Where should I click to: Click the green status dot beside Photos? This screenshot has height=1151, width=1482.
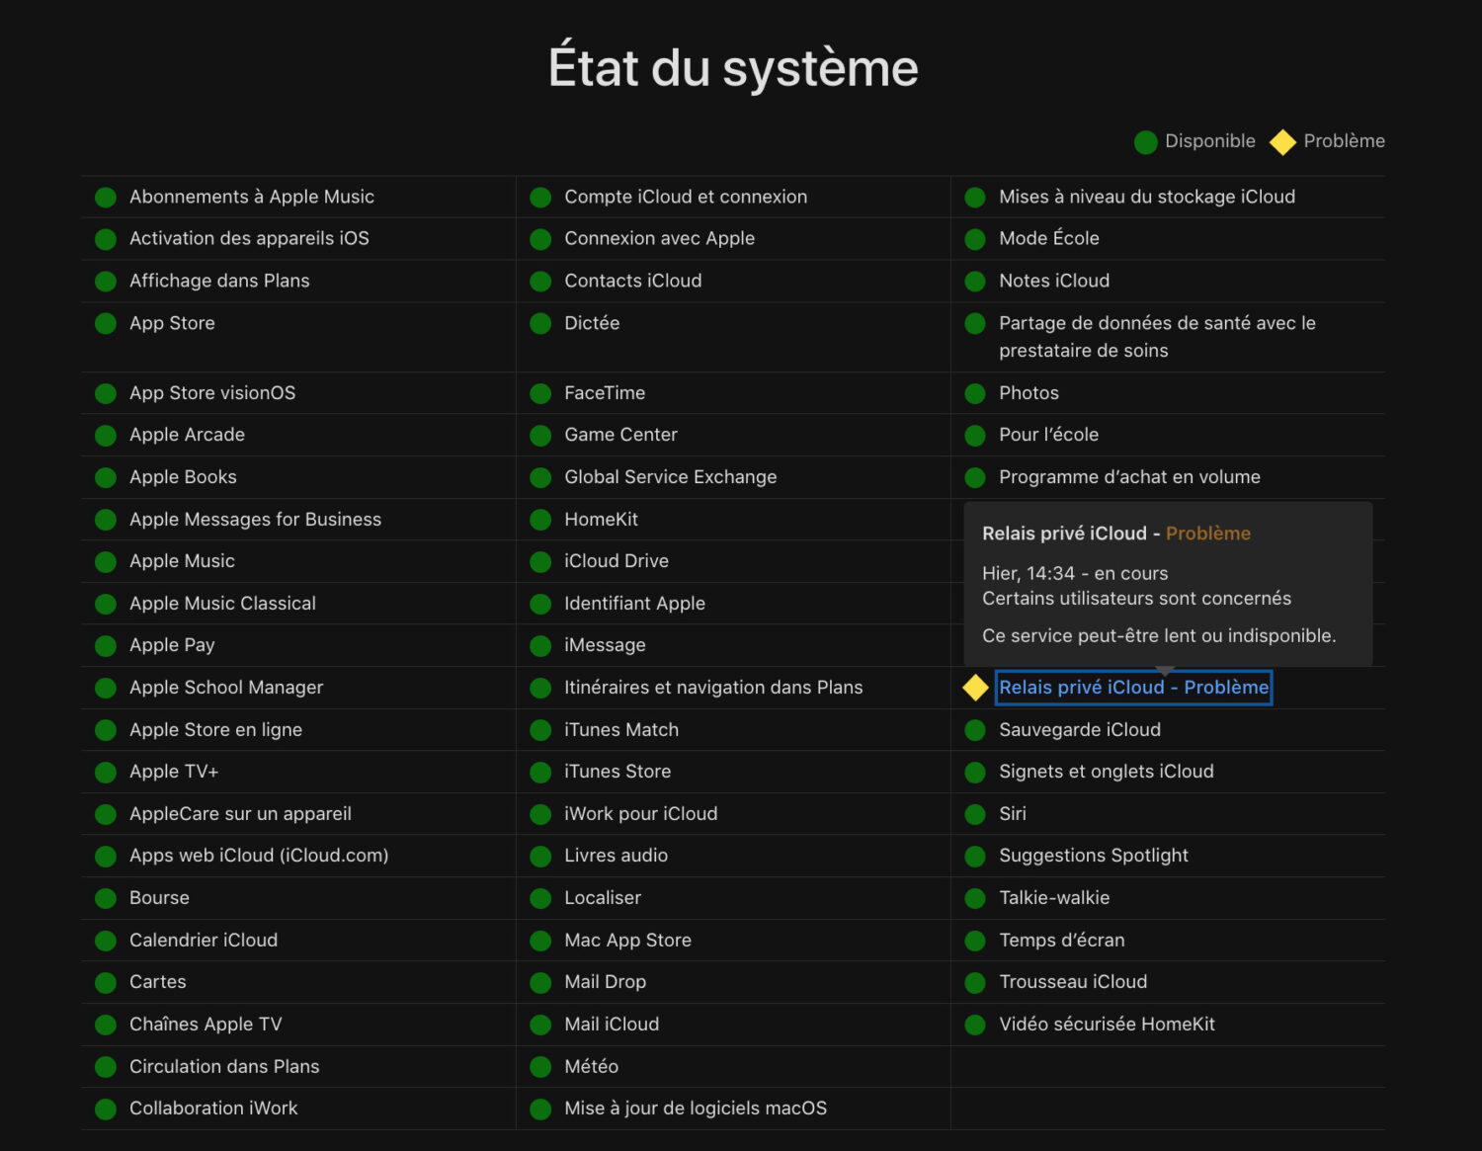pos(975,394)
